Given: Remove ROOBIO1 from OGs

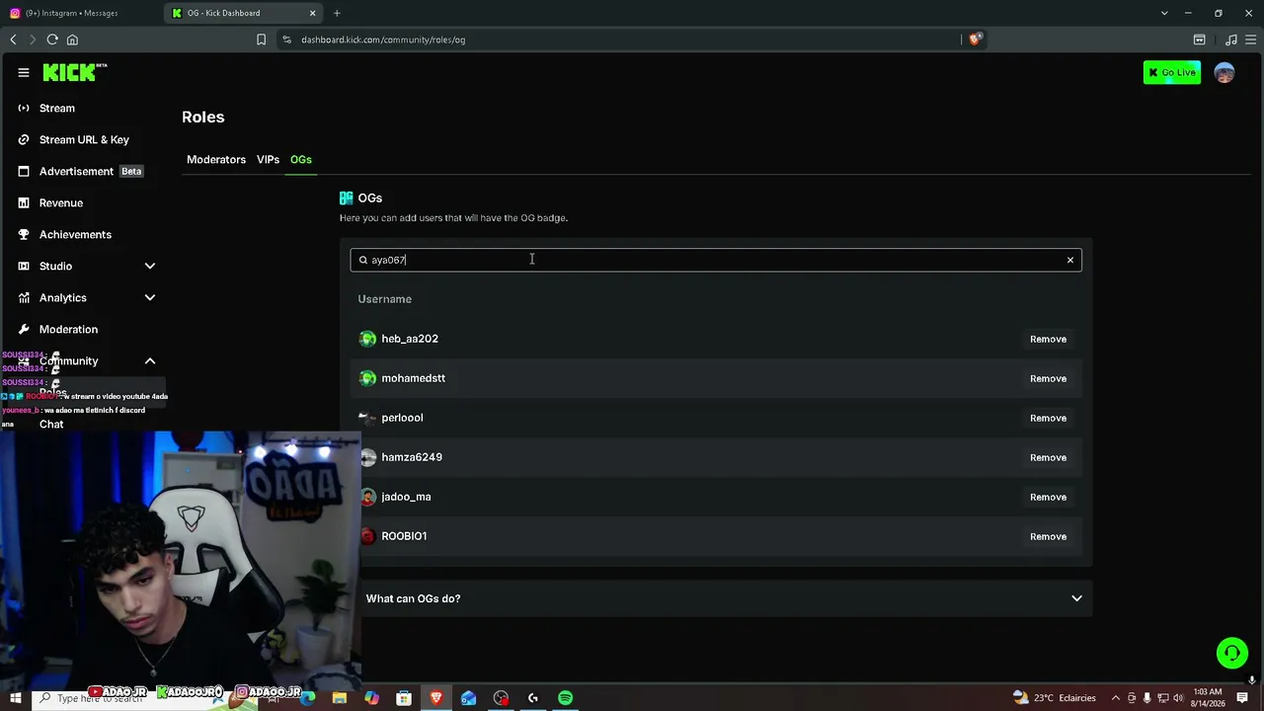Looking at the screenshot, I should (x=1048, y=536).
